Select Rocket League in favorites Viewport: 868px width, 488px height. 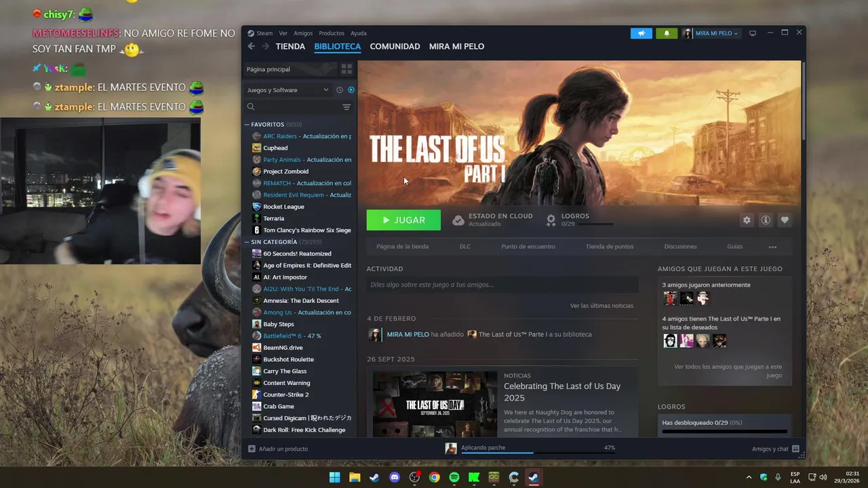(x=283, y=207)
